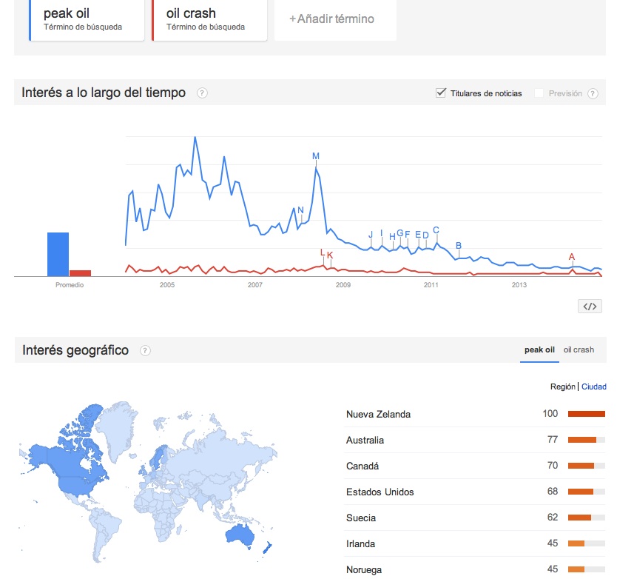Screen dimensions: 634x579
Task: Open help icon next to Interés geográfico
Action: coord(145,350)
